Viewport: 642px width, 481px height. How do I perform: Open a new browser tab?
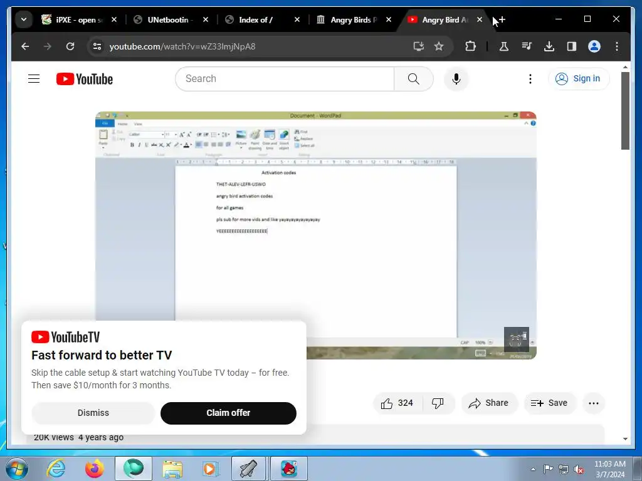[502, 19]
